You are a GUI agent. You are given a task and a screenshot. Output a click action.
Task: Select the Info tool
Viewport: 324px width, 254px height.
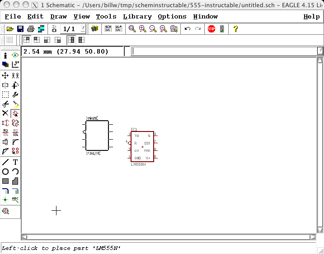point(5,55)
